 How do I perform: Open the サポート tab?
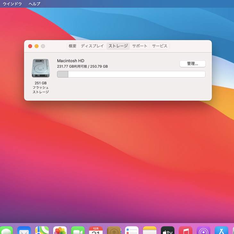[x=140, y=46]
